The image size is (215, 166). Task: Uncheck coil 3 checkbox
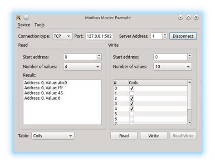point(132,103)
